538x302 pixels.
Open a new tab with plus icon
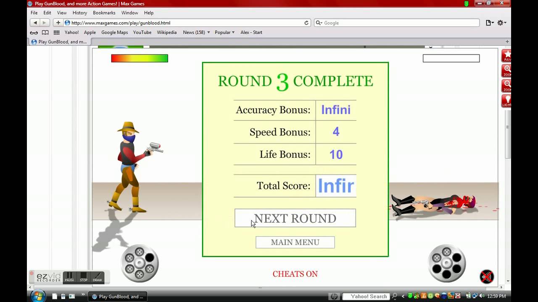click(507, 42)
